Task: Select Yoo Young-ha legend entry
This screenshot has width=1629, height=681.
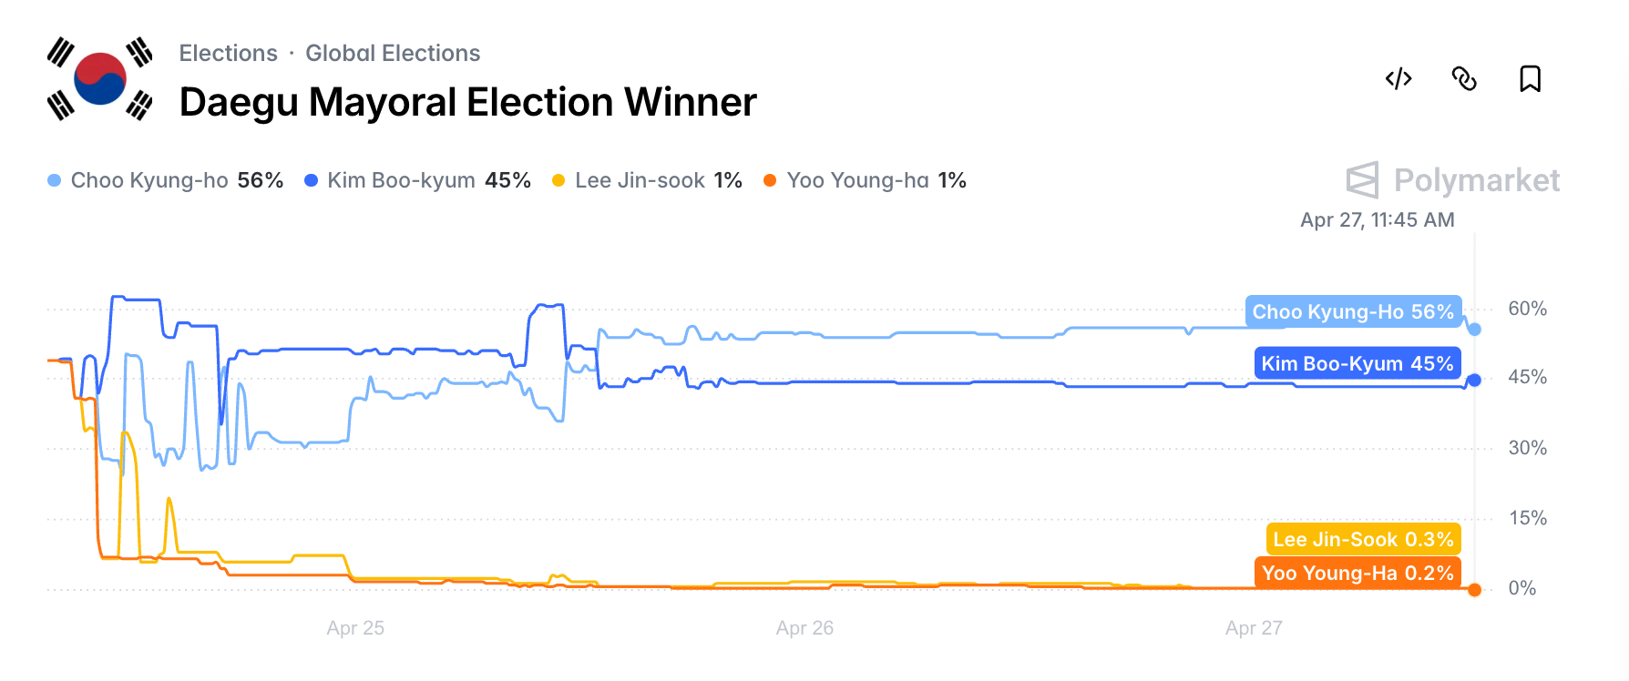Action: click(x=865, y=180)
